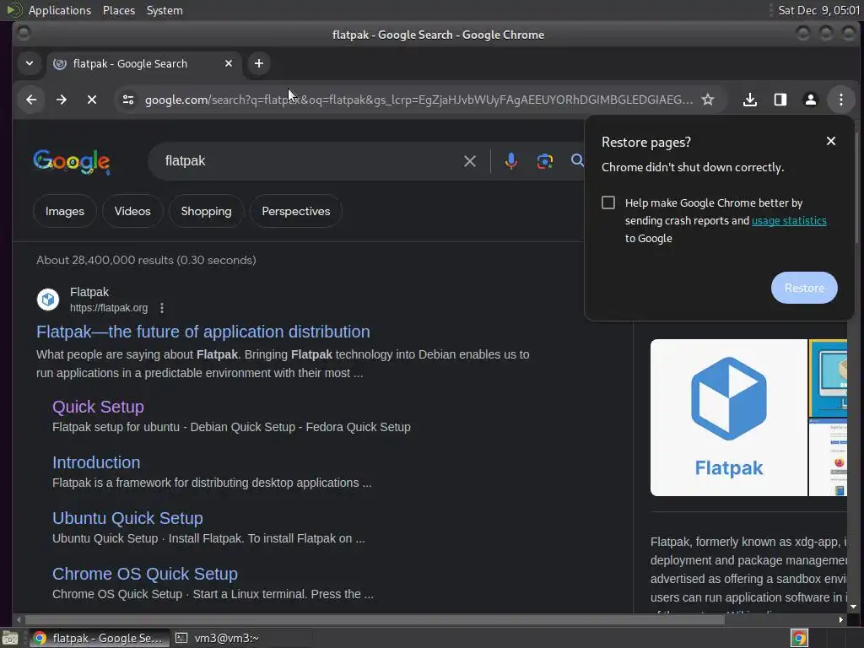Viewport: 864px width, 648px height.
Task: Click the 'About 28,400,000 results' text
Action: point(146,260)
